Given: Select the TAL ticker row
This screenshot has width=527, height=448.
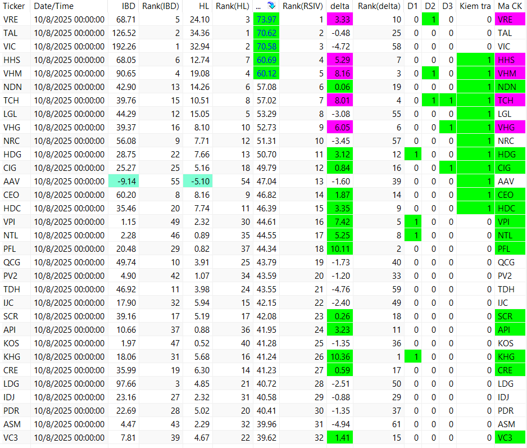Looking at the screenshot, I should (263, 33).
